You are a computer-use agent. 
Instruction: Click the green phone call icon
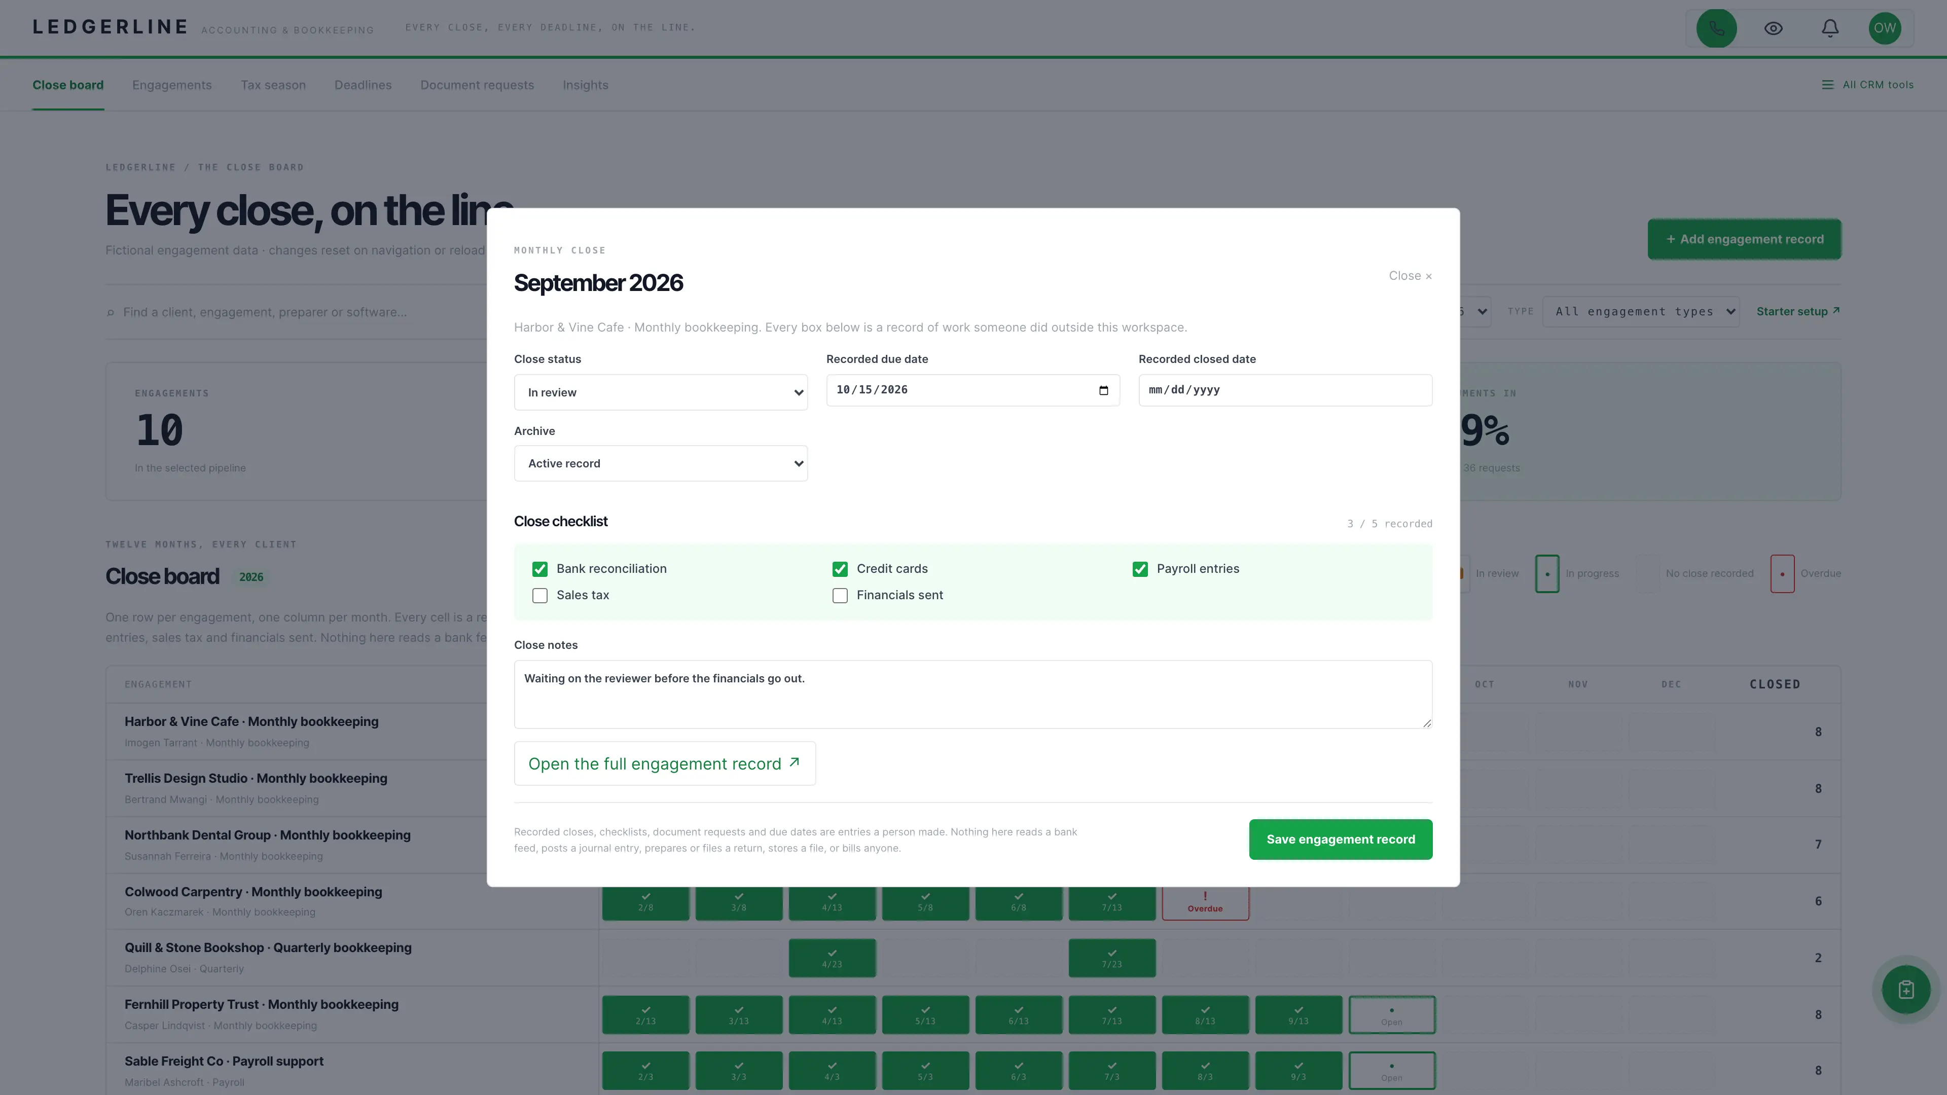1716,28
